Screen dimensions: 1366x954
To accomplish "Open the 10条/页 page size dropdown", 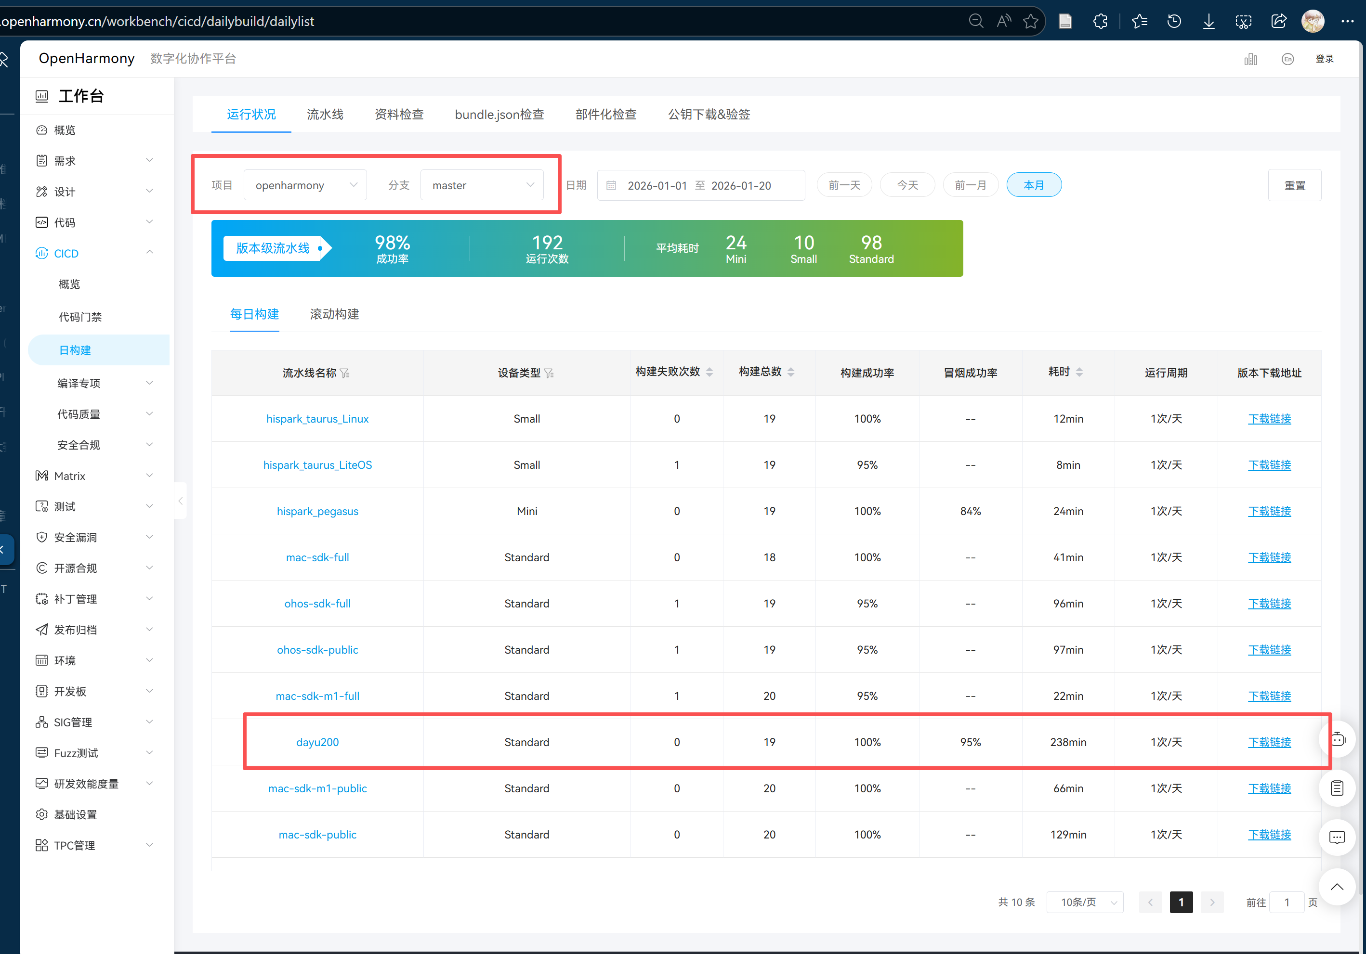I will point(1085,902).
